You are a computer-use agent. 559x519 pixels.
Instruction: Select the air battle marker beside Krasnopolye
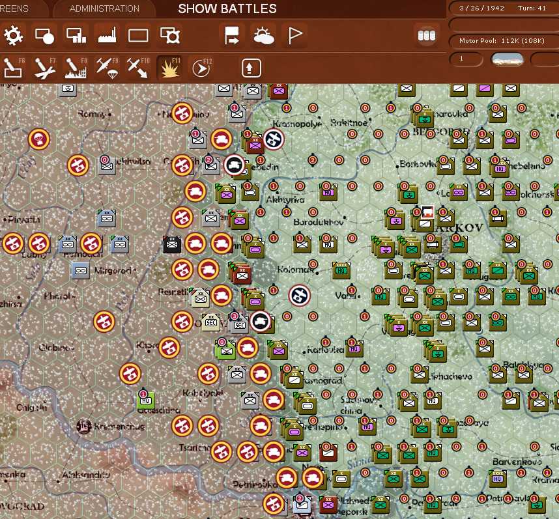pos(274,139)
